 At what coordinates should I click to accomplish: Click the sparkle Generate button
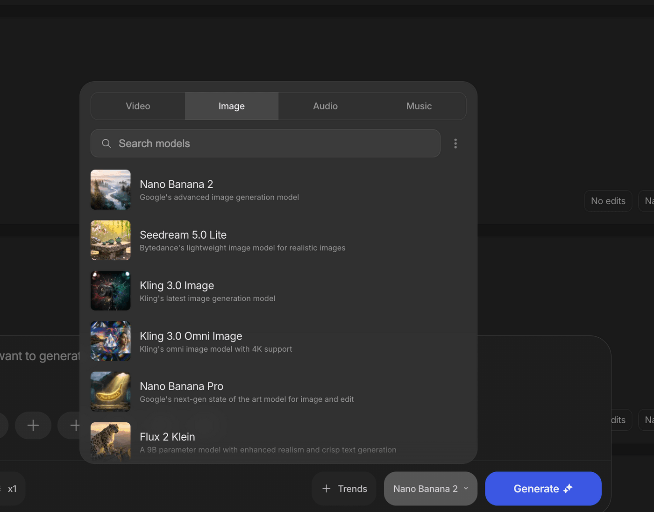(x=543, y=489)
